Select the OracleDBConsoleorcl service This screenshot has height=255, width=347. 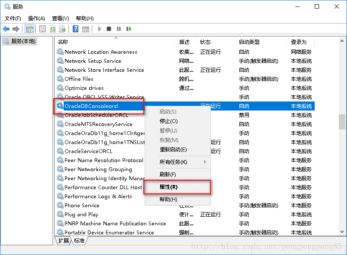pyautogui.click(x=91, y=106)
